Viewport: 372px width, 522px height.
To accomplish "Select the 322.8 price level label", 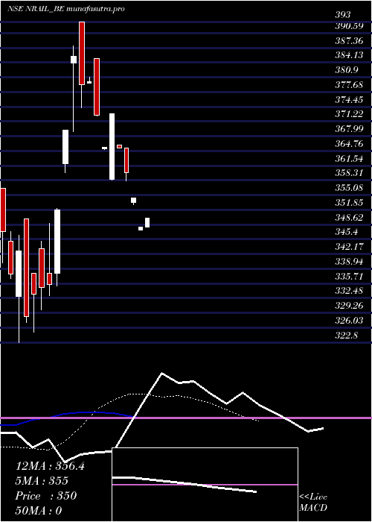I will [346, 335].
